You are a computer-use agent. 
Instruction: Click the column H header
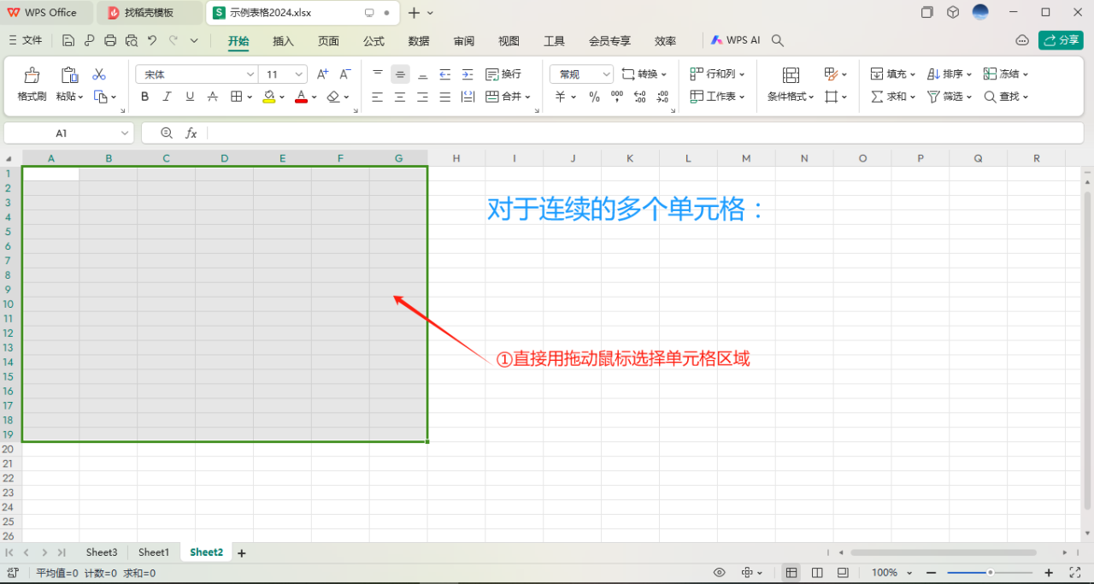tap(456, 158)
